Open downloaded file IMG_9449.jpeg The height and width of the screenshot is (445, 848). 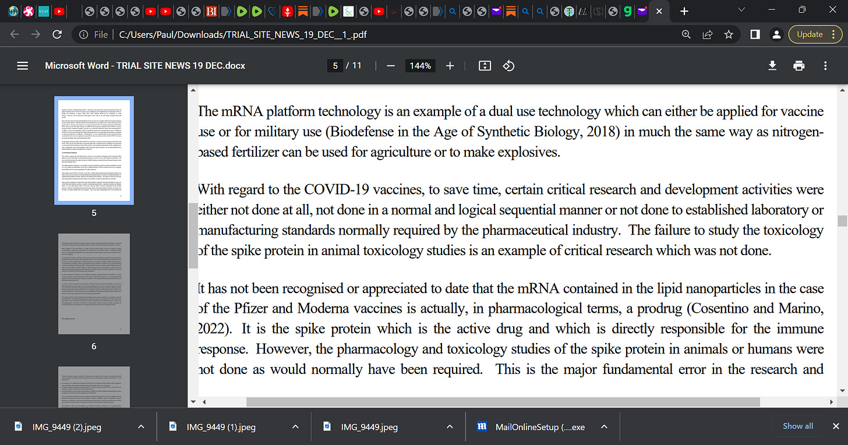(370, 427)
